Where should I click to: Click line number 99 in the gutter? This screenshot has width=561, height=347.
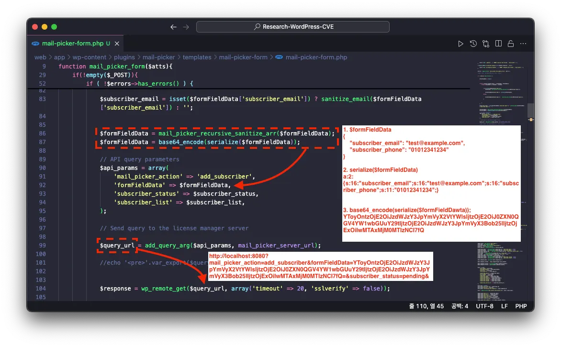(42, 246)
